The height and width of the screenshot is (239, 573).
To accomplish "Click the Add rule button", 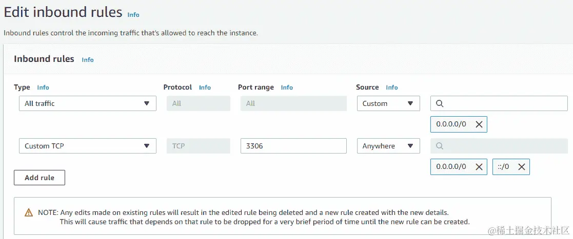I will click(x=39, y=178).
